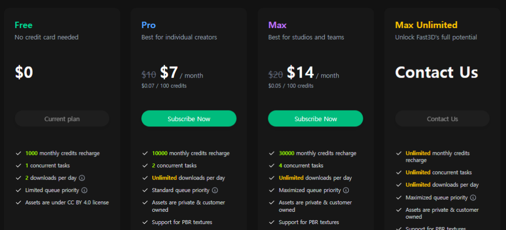Click checkmark beside 10000 monthly credits recharge
The height and width of the screenshot is (230, 506).
[145, 153]
